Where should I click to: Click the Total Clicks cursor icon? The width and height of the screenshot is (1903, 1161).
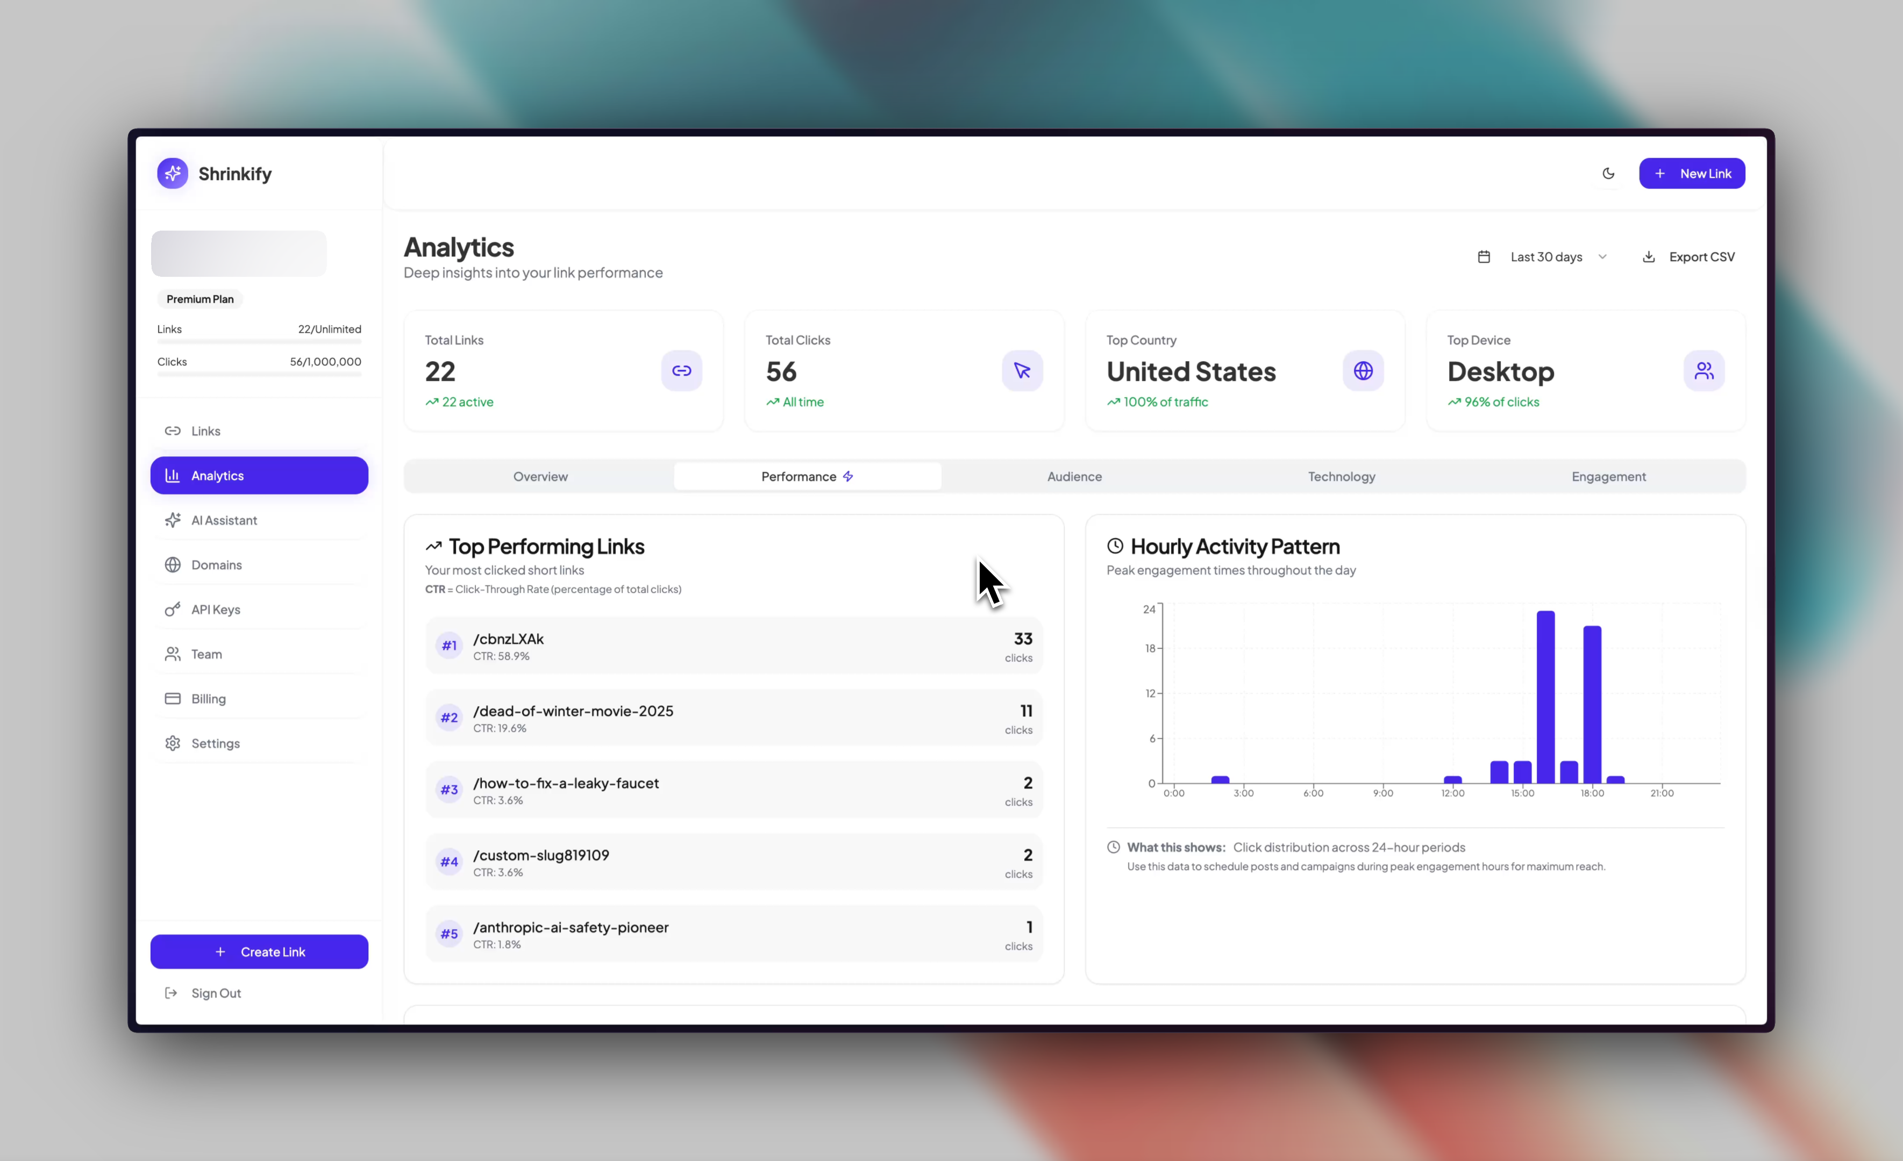(x=1022, y=370)
